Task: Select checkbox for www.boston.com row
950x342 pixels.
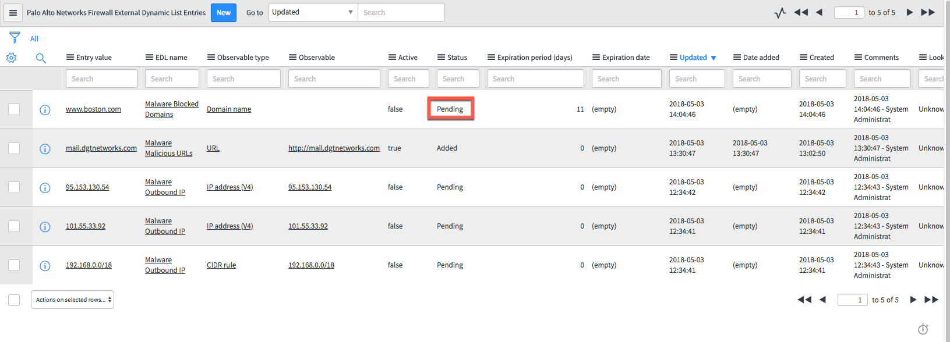Action: click(x=14, y=109)
